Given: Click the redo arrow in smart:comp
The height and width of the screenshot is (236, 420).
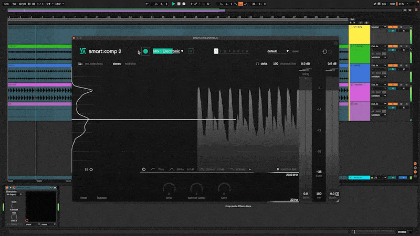Looking at the screenshot, I should pyautogui.click(x=330, y=51).
